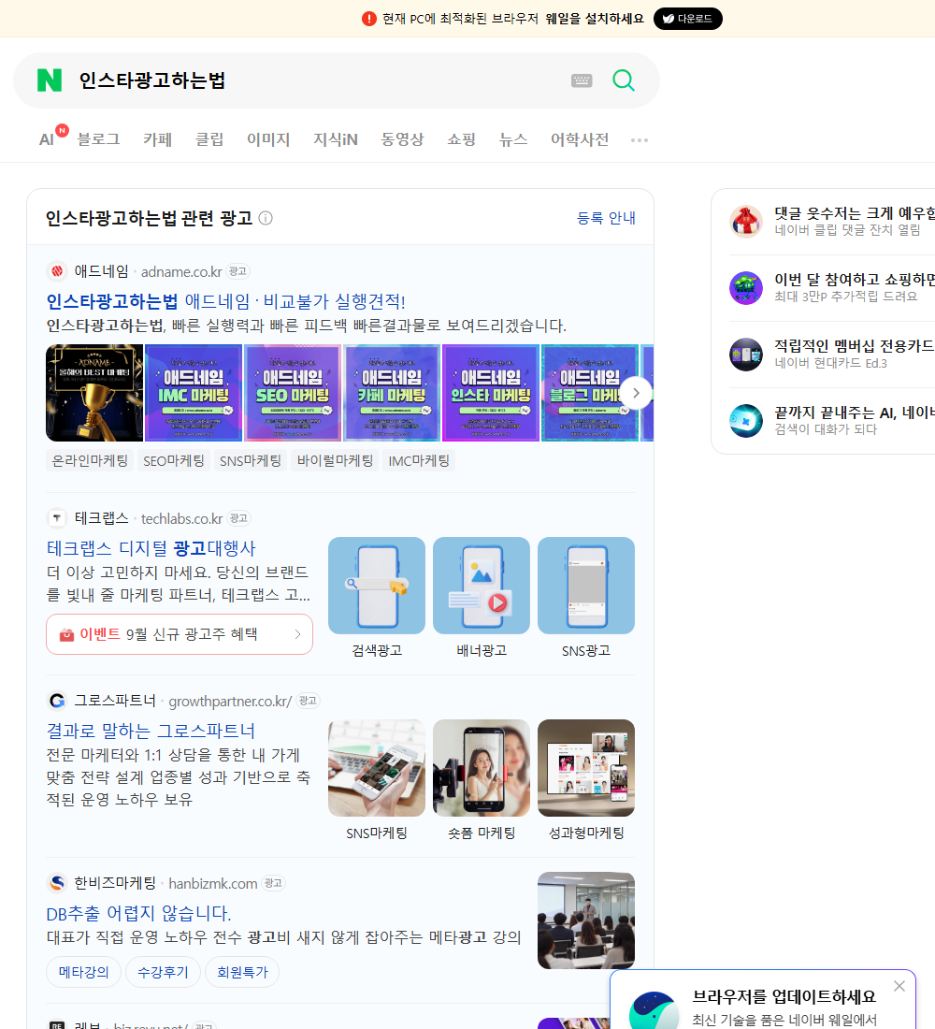Image resolution: width=935 pixels, height=1029 pixels.
Task: Click the 배너광고 phone illustration
Action: tap(481, 586)
